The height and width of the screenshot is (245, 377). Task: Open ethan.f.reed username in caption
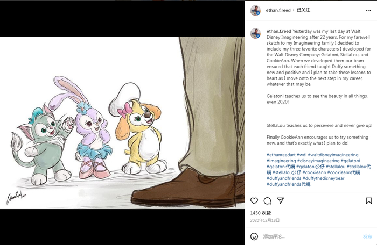(279, 31)
